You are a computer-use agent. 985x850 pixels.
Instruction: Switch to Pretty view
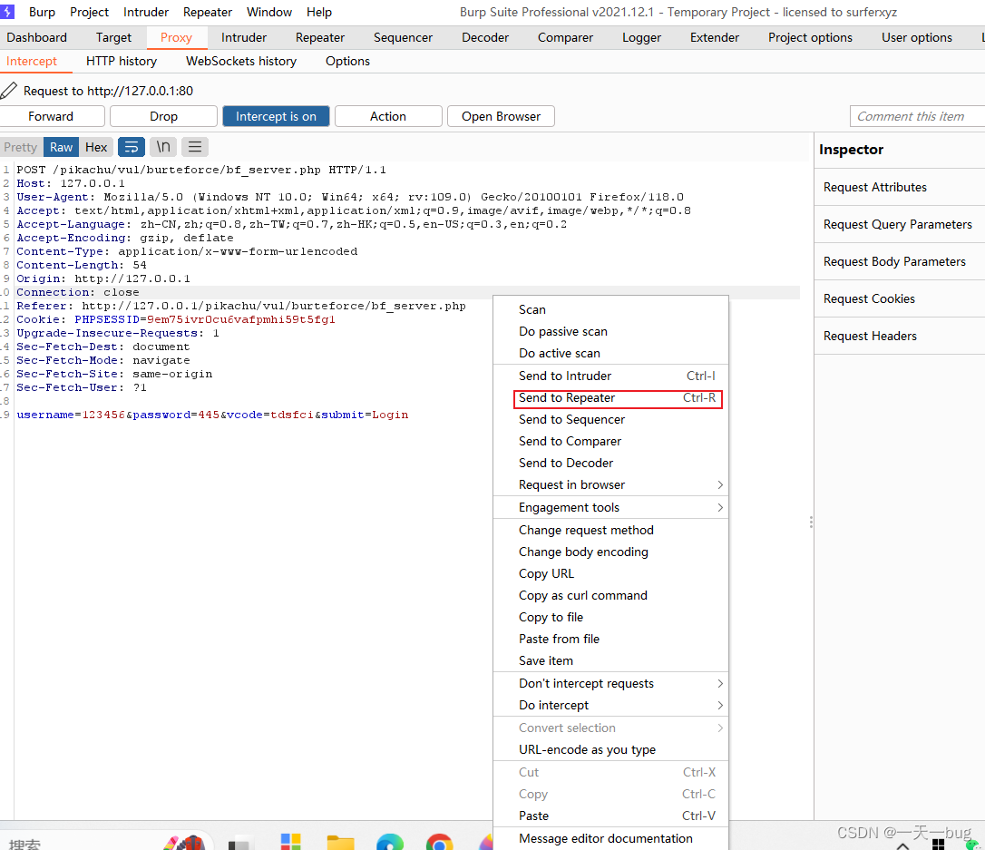coord(21,147)
